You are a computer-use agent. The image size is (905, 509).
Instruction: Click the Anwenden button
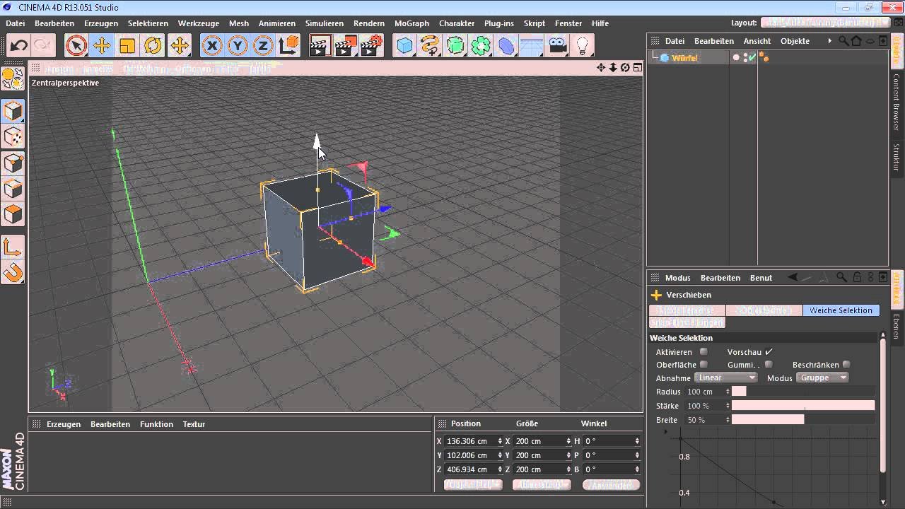point(612,485)
